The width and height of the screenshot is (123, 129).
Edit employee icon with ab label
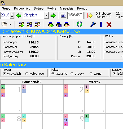coord(59,24)
